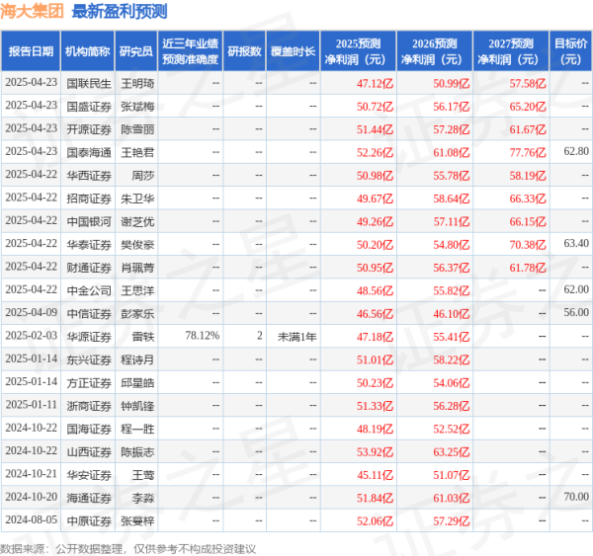
Task: Click the 报告日期 column header
Action: pos(31,51)
